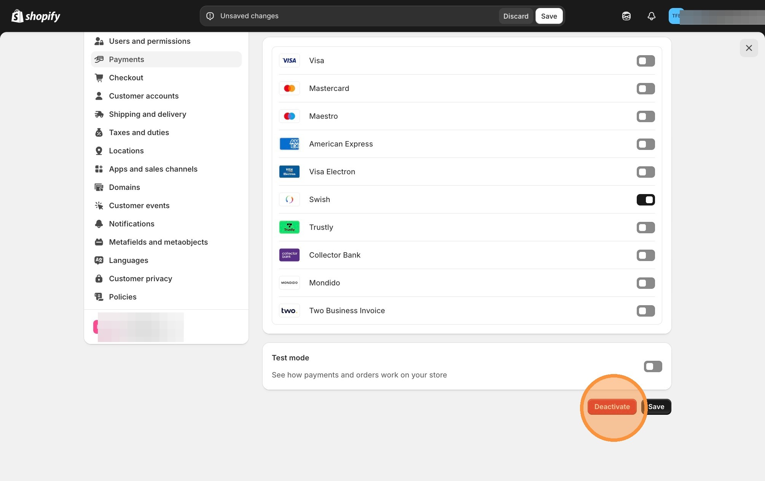This screenshot has width=765, height=481.
Task: Turn on Test mode toggle
Action: 653,366
